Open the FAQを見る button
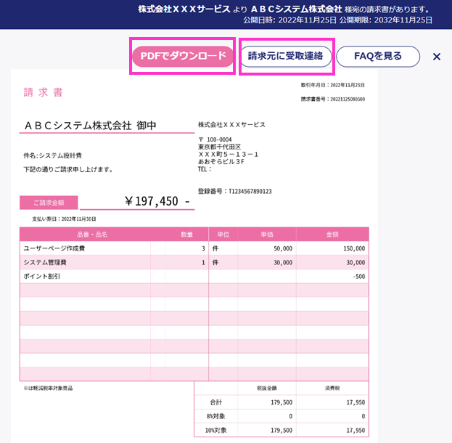This screenshot has width=452, height=443. (x=377, y=56)
